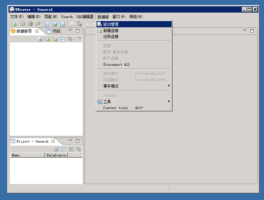Click driver manager icon in navigator toolbar
This screenshot has height=200, width=264.
pyautogui.click(x=40, y=39)
